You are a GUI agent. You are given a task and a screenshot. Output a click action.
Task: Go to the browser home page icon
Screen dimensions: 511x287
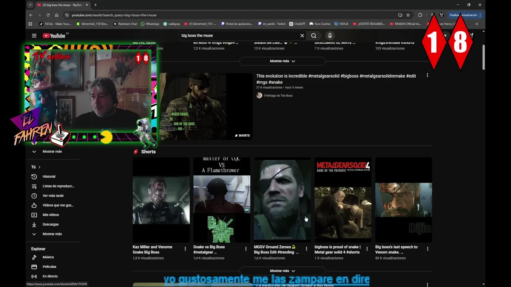coord(57,15)
